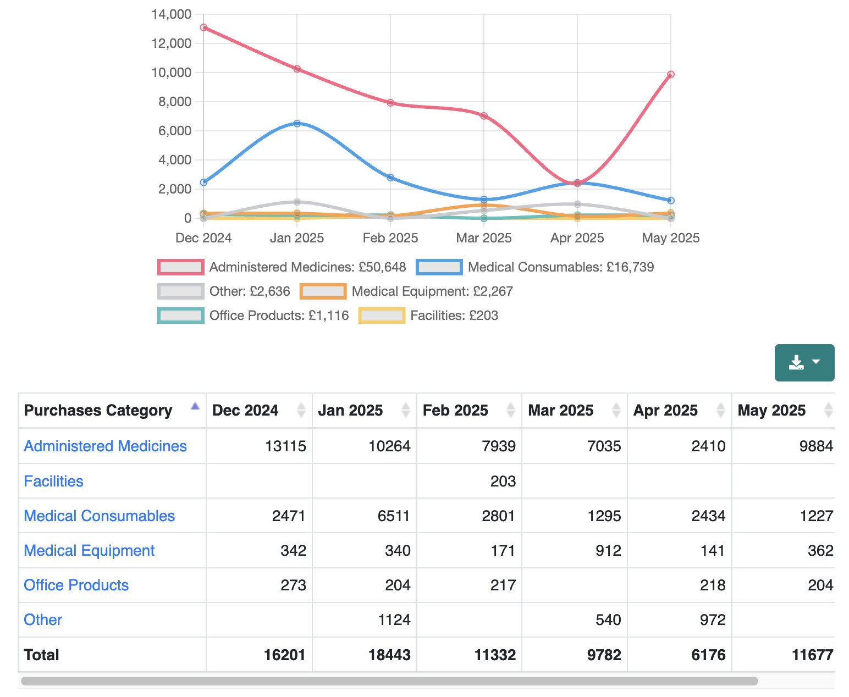Open the Administered Medicines category link

[104, 446]
